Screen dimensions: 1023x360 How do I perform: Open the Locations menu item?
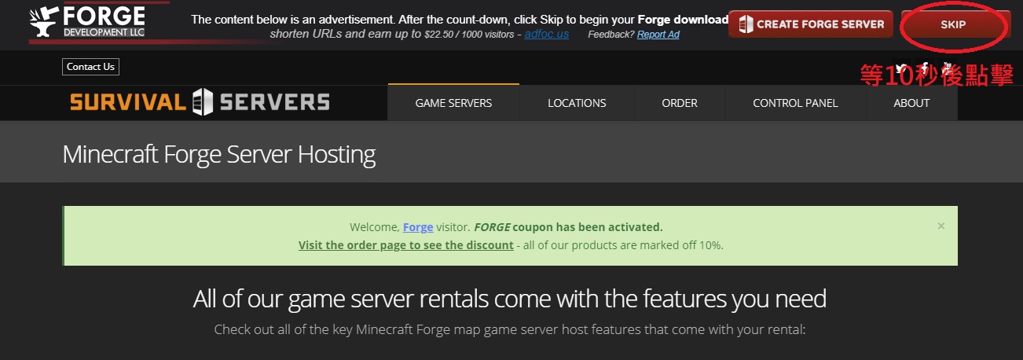pos(577,103)
